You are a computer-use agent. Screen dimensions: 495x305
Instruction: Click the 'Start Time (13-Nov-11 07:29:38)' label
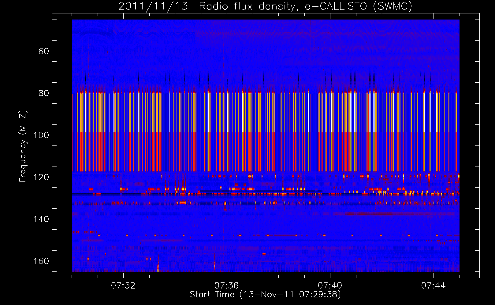(x=265, y=295)
